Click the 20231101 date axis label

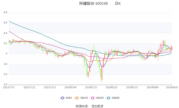tap(9, 87)
